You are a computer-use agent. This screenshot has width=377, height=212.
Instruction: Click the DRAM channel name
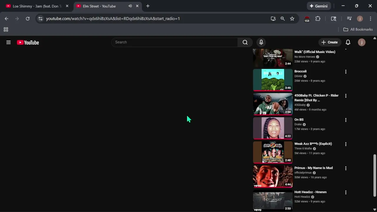[298, 76]
